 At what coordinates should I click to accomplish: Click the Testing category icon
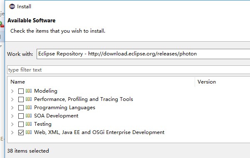click(29, 124)
